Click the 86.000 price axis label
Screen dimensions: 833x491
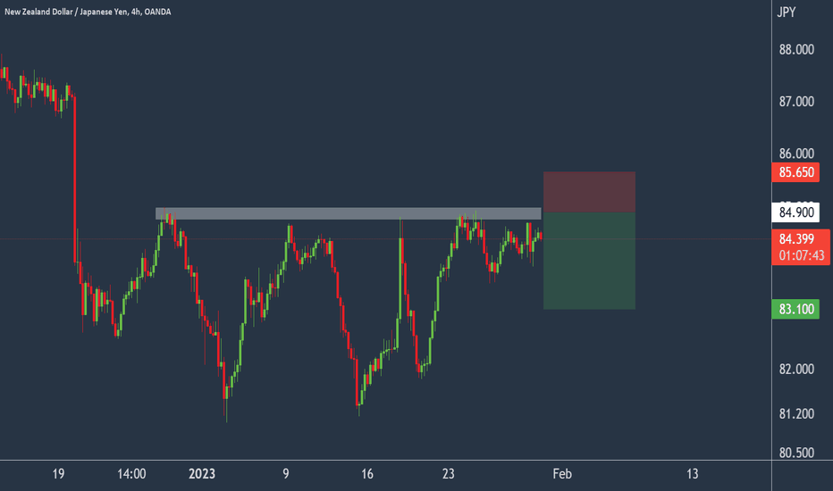tap(796, 154)
